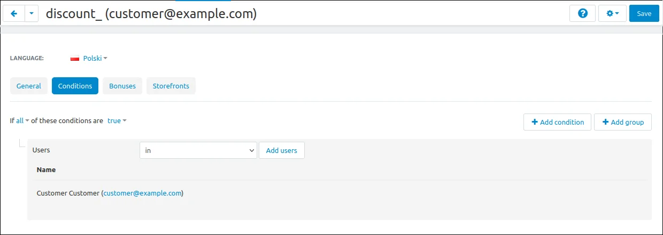Open the gear settings menu
Screen dimensions: 663x235
[x=612, y=14]
